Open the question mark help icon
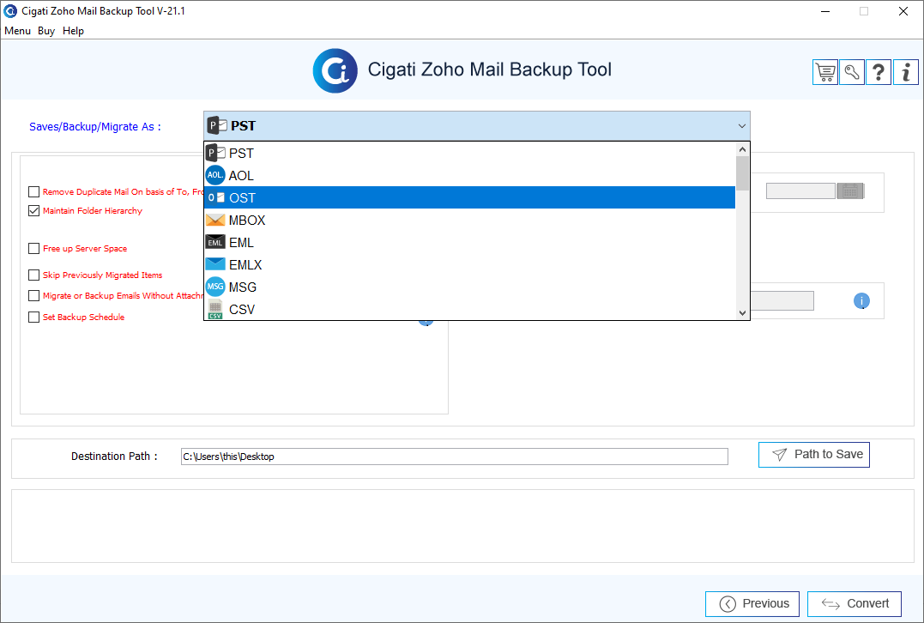Viewport: 924px width, 623px height. point(878,72)
